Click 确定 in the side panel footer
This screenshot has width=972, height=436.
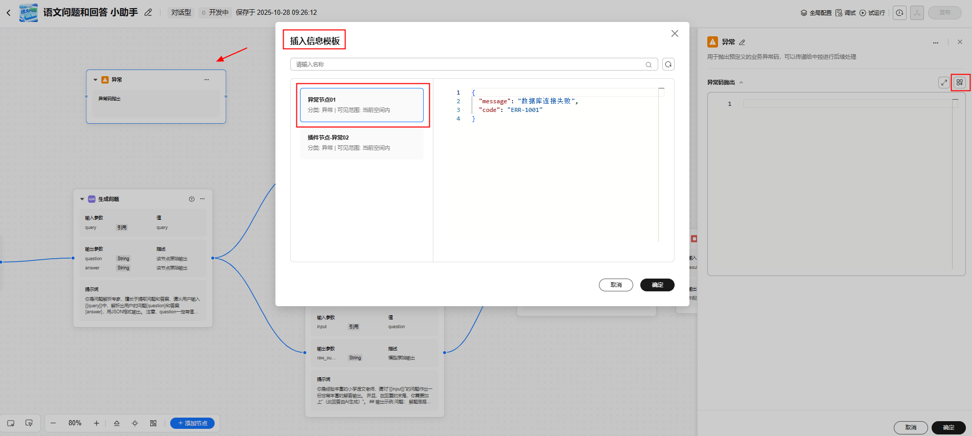click(x=948, y=427)
